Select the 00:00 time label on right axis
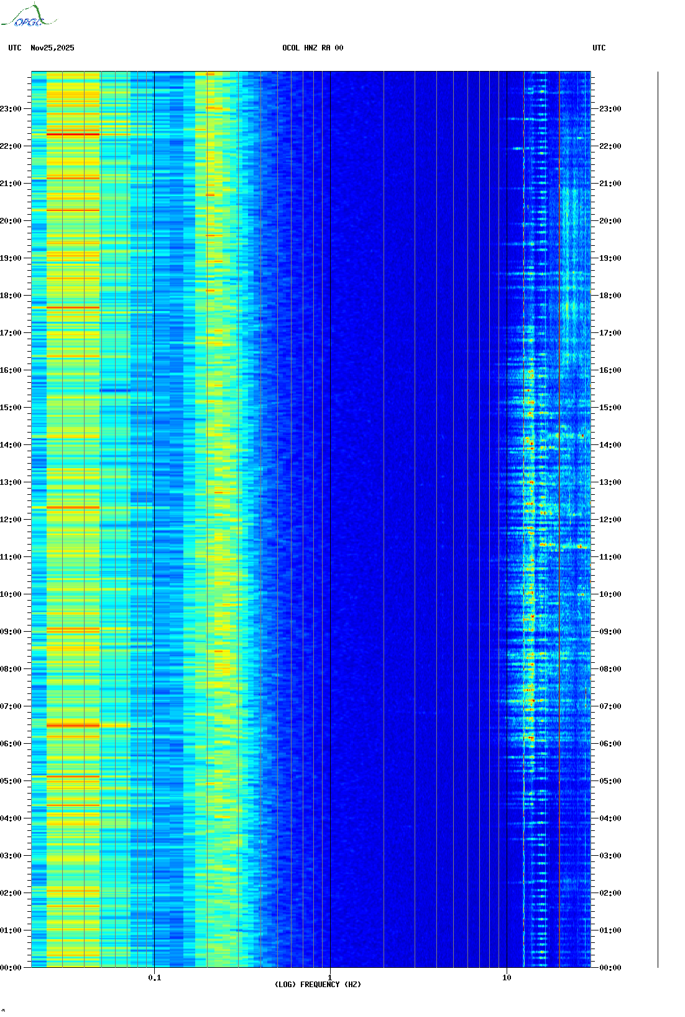685x1017 pixels. 610,968
